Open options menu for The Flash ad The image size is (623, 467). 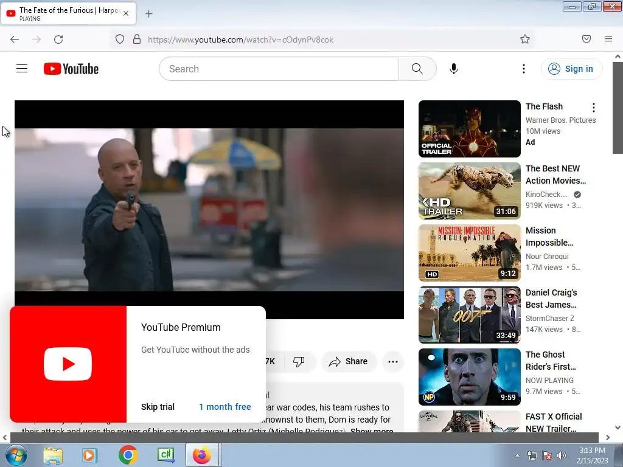(x=593, y=107)
